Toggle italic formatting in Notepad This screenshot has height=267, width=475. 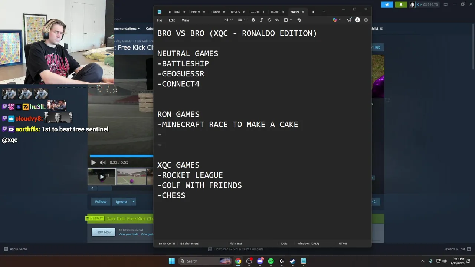(261, 20)
